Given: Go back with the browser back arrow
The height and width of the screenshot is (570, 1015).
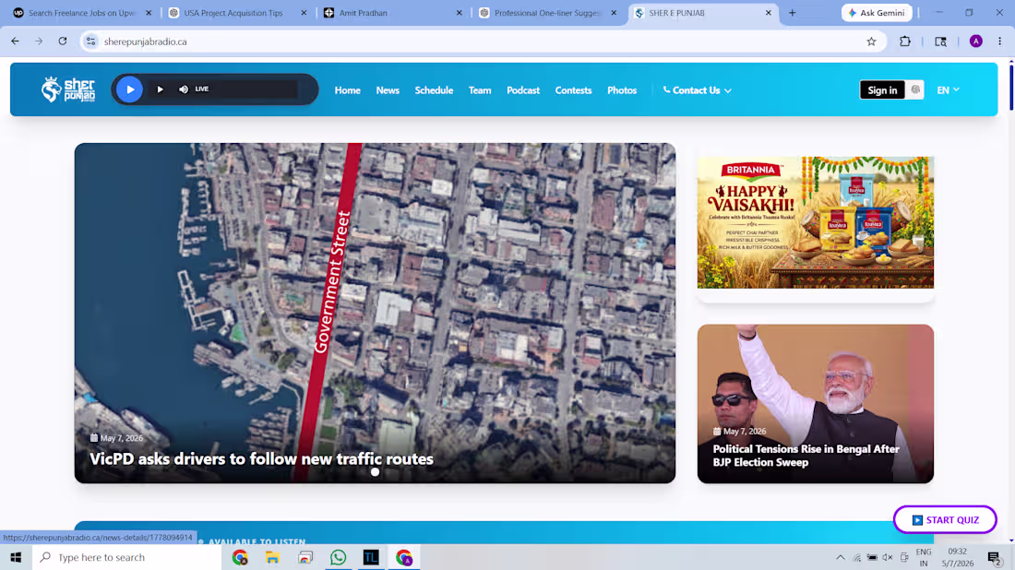Looking at the screenshot, I should coord(15,42).
